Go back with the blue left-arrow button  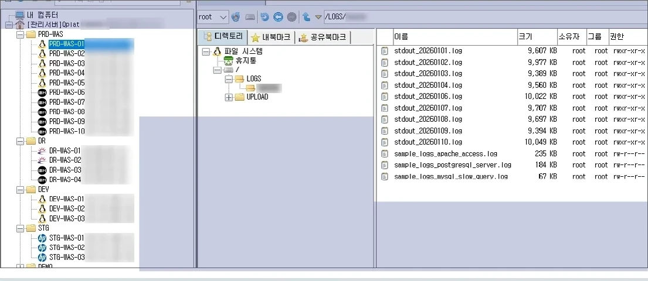(x=278, y=17)
